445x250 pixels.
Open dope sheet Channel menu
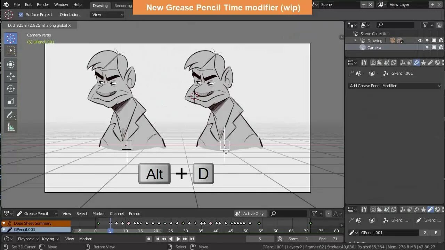click(x=117, y=214)
